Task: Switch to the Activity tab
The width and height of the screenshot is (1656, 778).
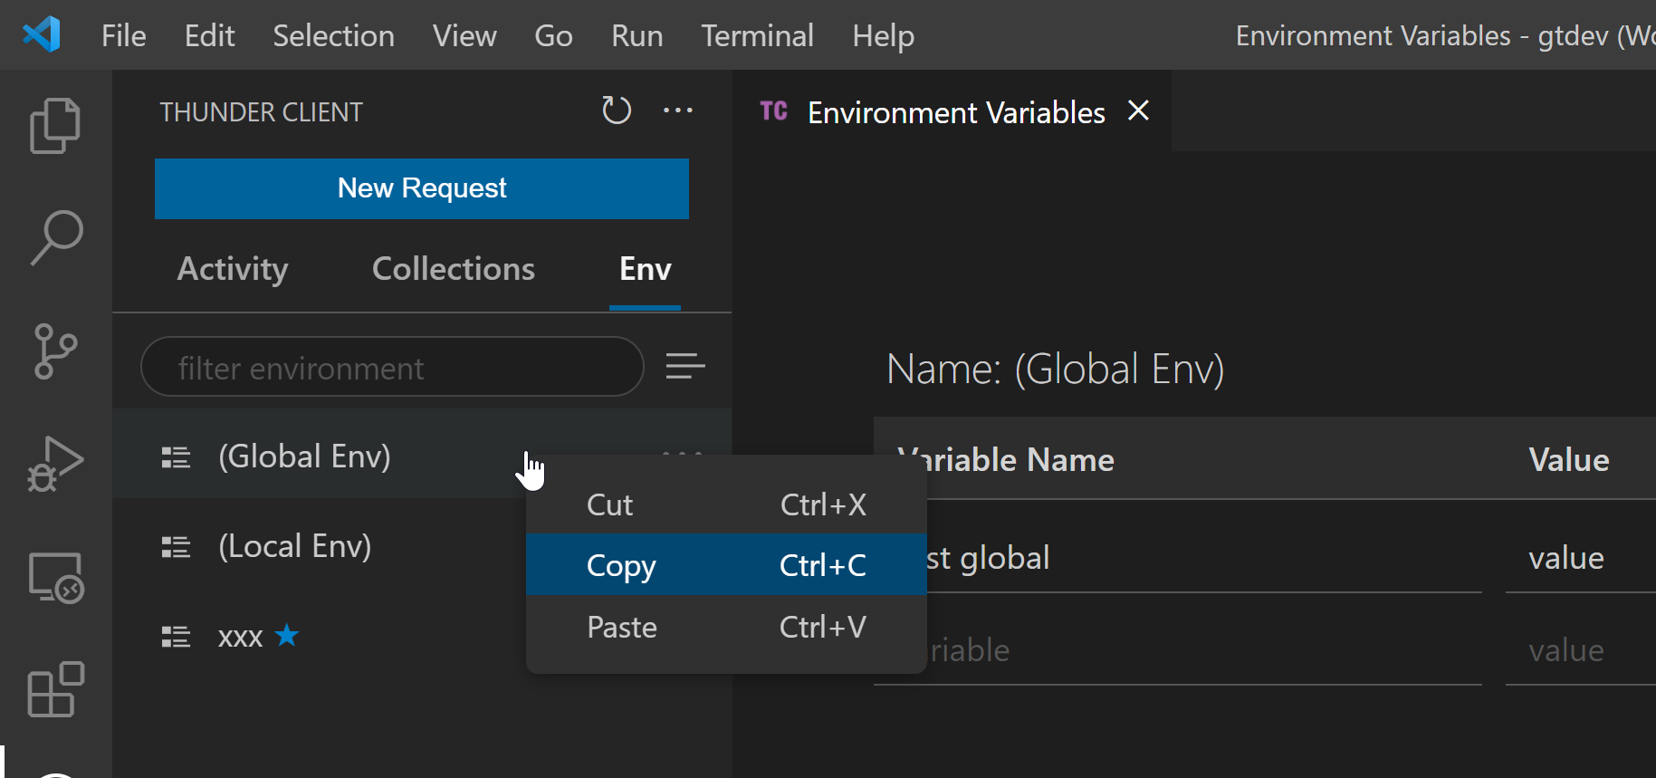Action: pos(233,269)
